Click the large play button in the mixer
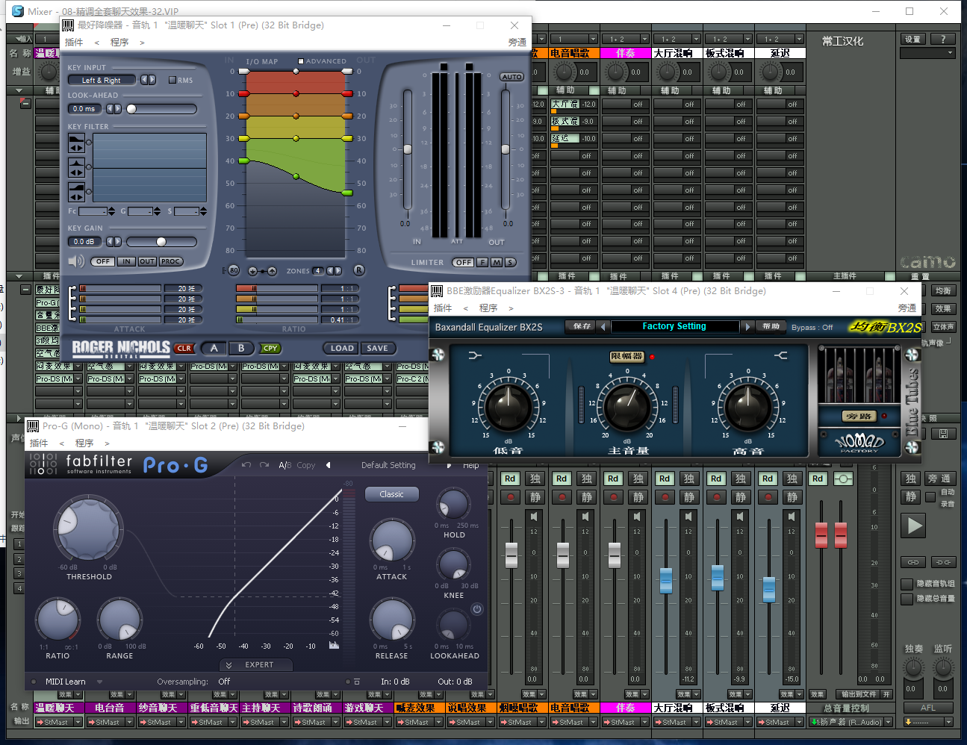The width and height of the screenshot is (967, 745). (914, 526)
